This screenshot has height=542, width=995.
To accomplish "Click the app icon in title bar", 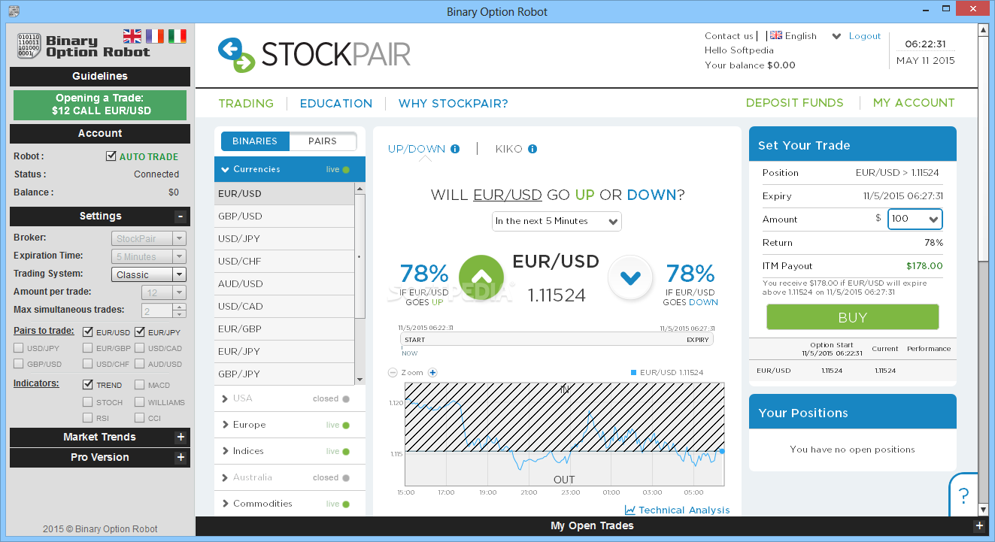I will point(12,11).
